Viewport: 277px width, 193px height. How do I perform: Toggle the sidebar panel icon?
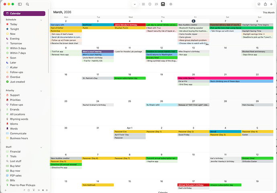(x=20, y=4)
